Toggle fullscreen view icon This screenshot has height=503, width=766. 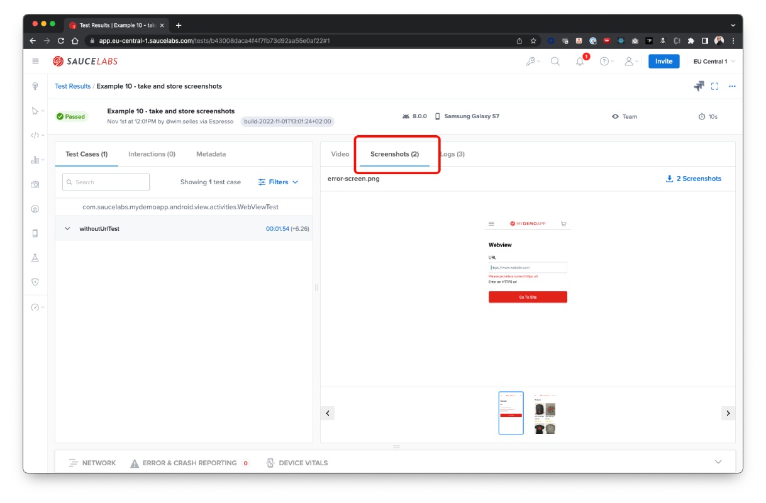[x=714, y=86]
